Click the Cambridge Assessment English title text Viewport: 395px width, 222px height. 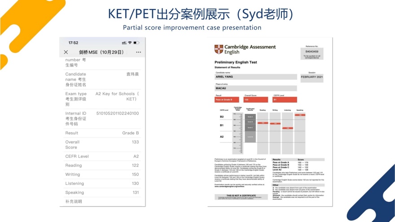pyautogui.click(x=250, y=49)
